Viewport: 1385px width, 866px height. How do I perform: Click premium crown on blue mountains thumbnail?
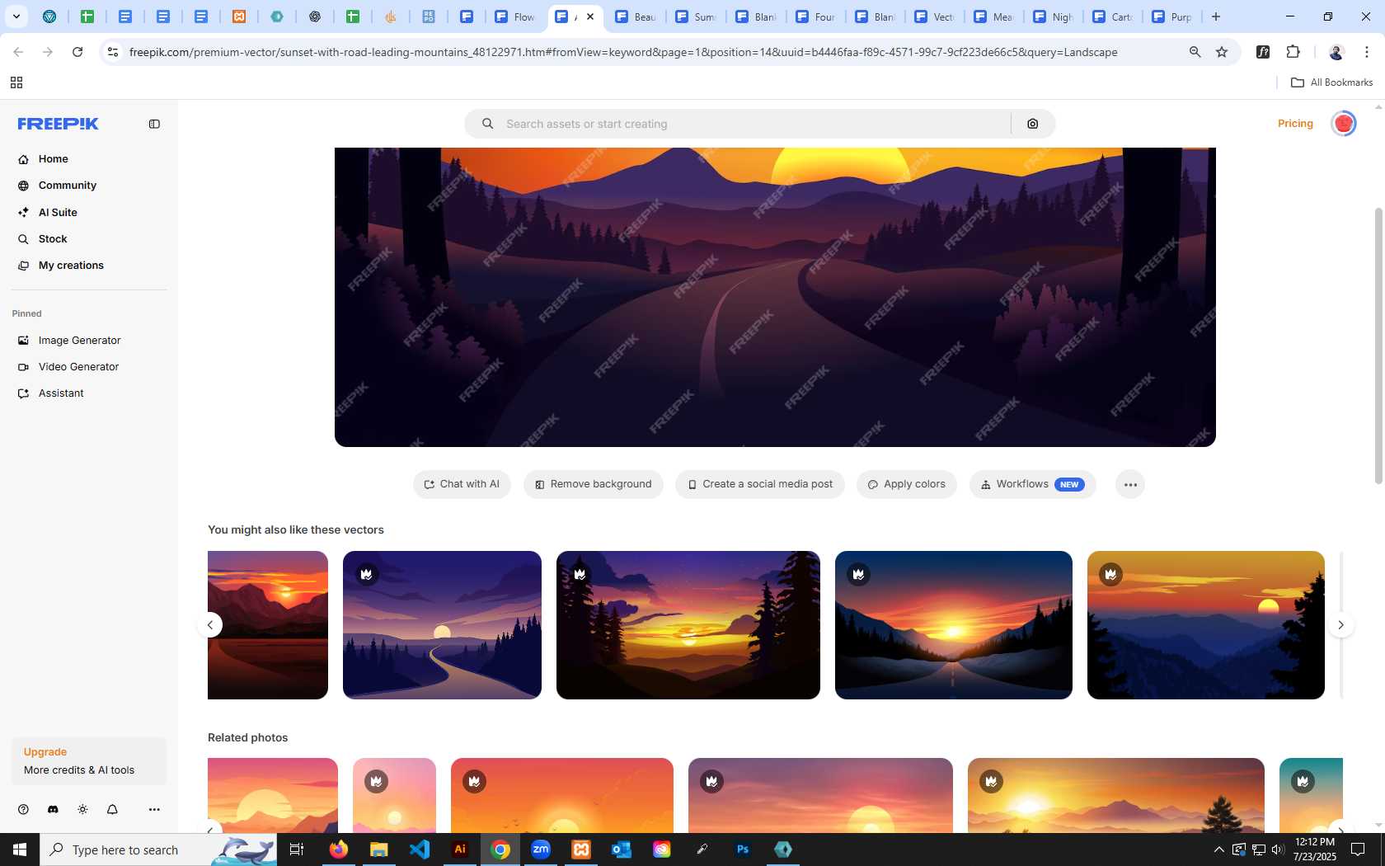(1111, 575)
